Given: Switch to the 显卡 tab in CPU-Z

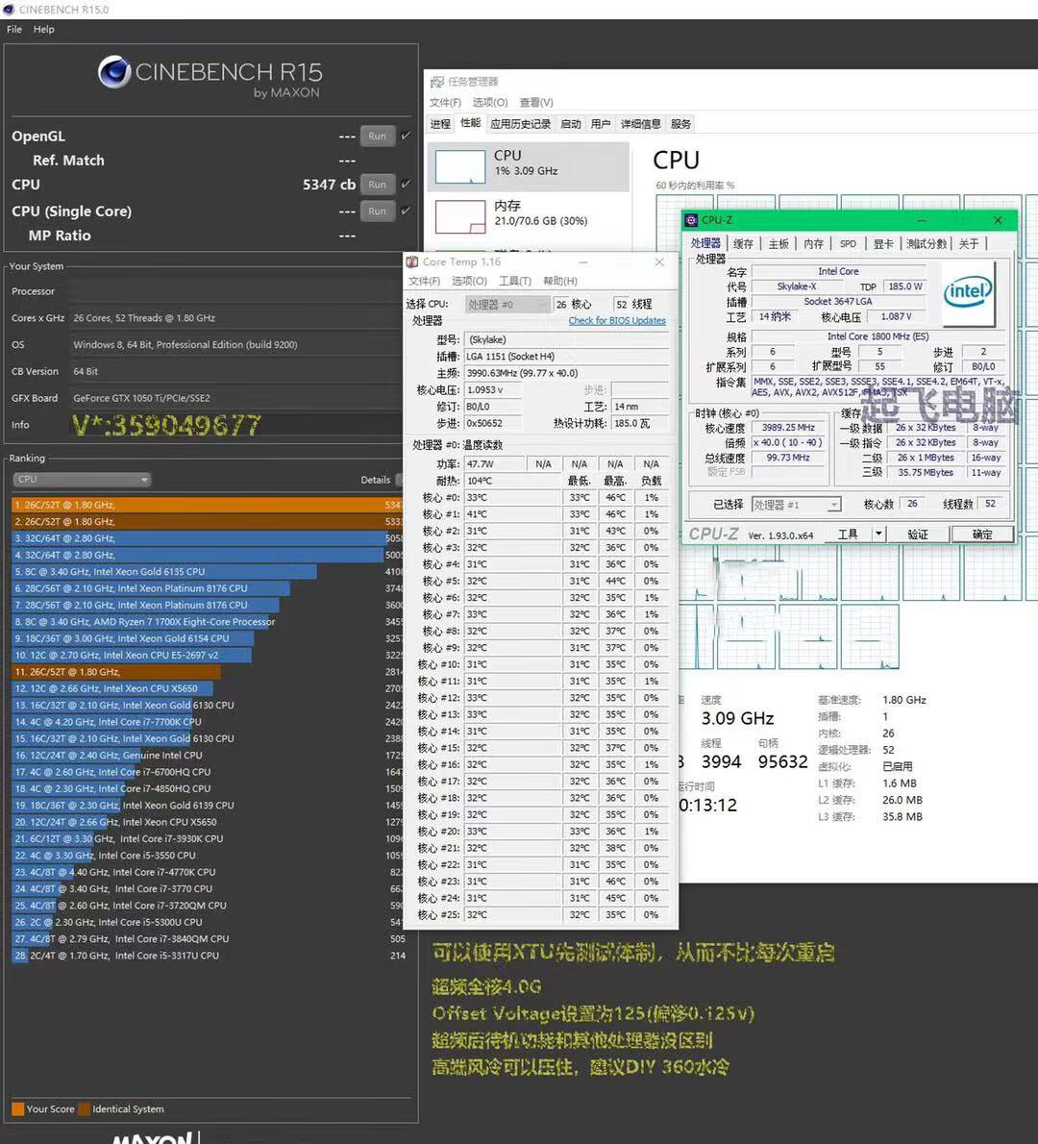Looking at the screenshot, I should point(882,243).
